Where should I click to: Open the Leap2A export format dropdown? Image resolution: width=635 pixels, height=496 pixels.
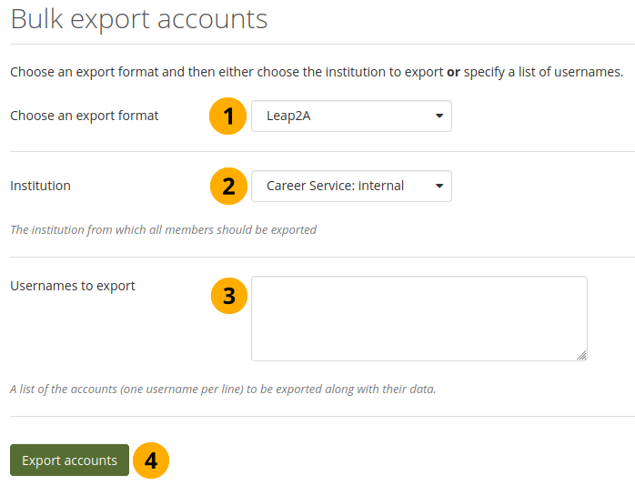coord(350,116)
